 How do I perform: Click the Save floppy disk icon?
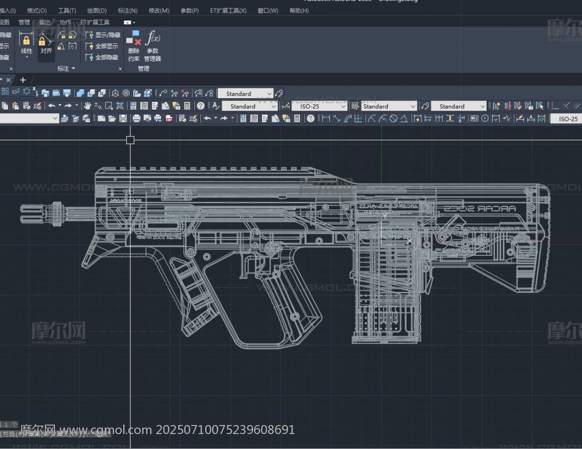pyautogui.click(x=123, y=118)
